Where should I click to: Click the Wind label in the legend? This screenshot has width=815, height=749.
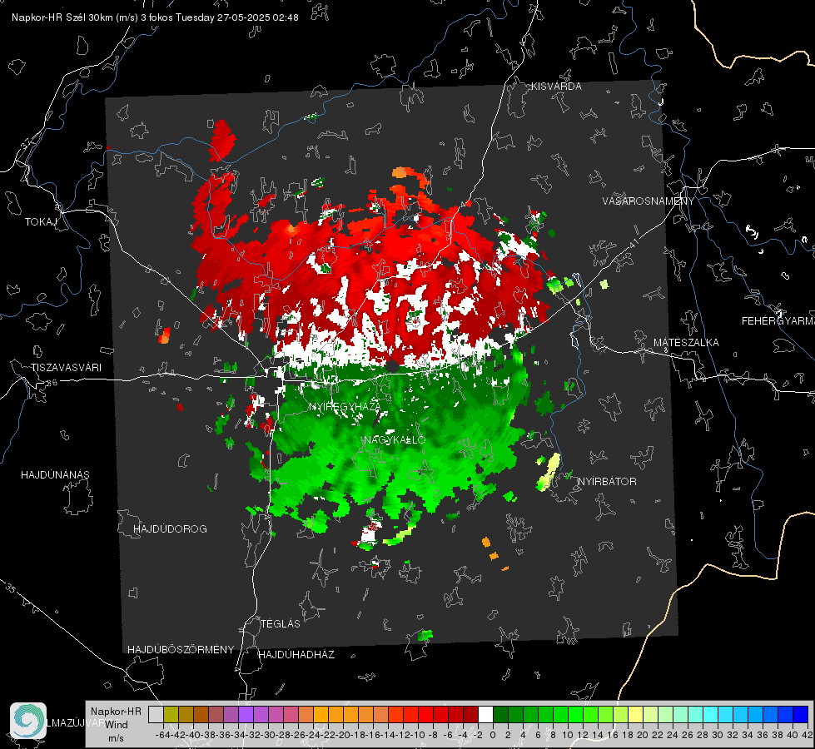click(x=117, y=724)
